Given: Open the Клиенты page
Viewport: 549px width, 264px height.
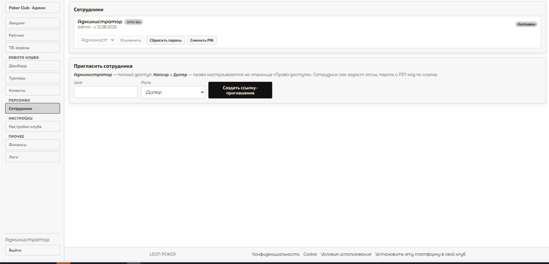Looking at the screenshot, I should [x=33, y=90].
